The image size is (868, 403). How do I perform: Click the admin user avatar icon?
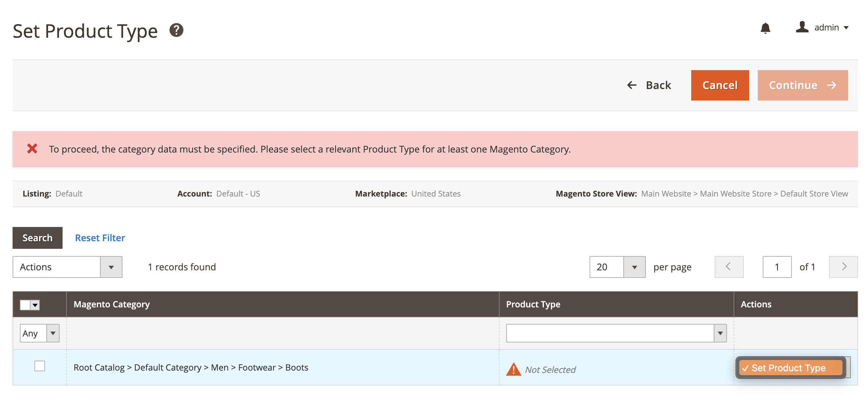(802, 27)
